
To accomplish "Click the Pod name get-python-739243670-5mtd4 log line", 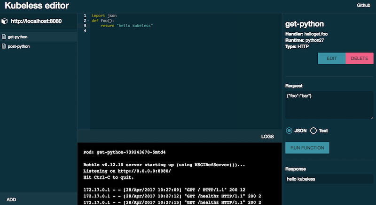I will [x=125, y=152].
